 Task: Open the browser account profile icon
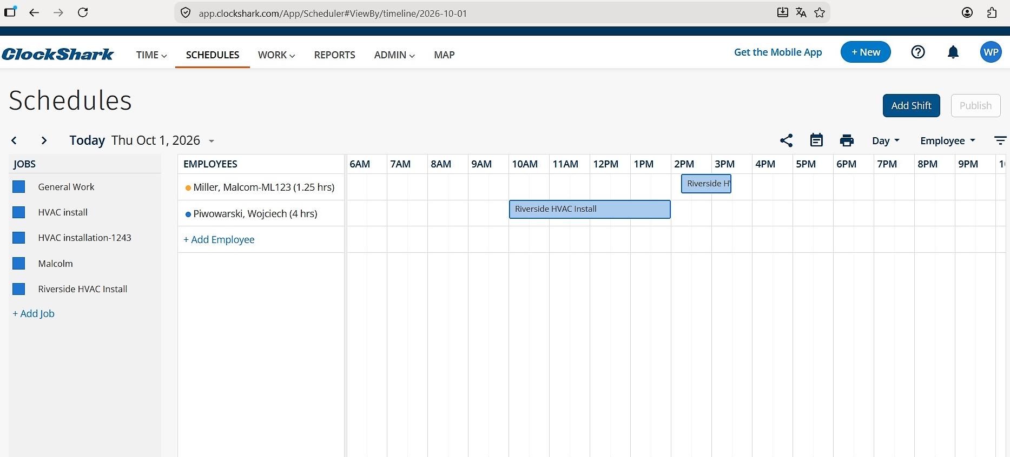pos(967,12)
